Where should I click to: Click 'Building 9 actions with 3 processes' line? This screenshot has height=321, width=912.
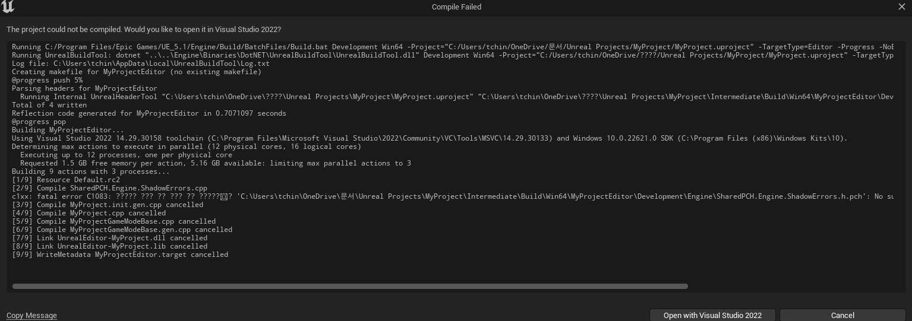coord(91,171)
